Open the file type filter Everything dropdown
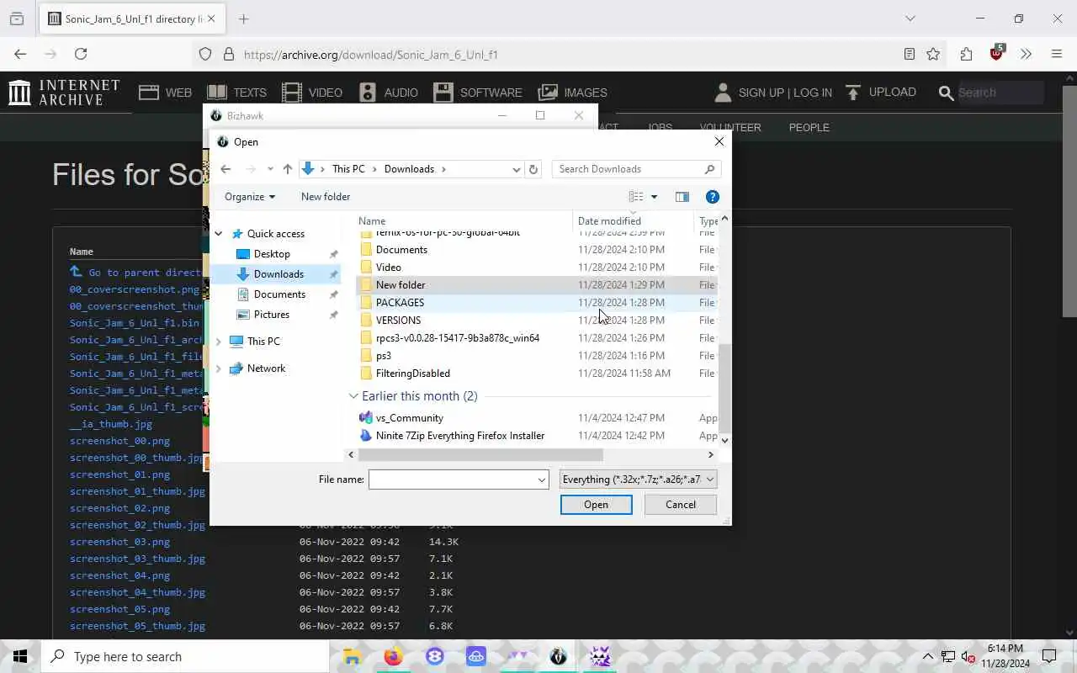 click(x=638, y=480)
